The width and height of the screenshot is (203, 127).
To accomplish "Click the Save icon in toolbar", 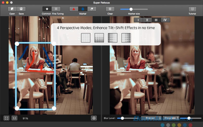I will click(x=21, y=9).
